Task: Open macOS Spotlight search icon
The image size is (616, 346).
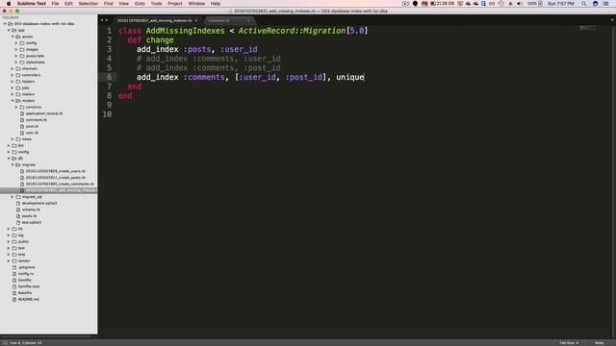Action: pyautogui.click(x=584, y=4)
